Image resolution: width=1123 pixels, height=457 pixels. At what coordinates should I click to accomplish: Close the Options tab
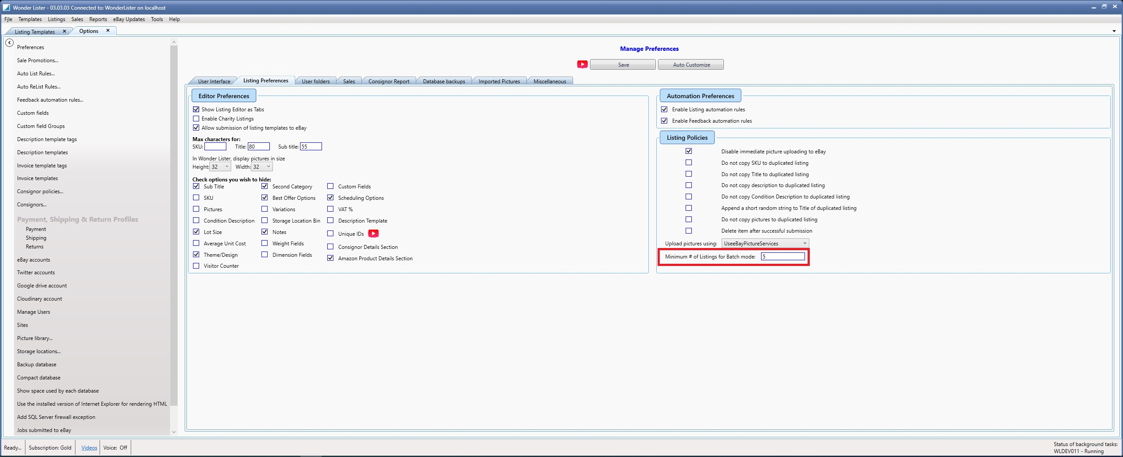pos(108,31)
